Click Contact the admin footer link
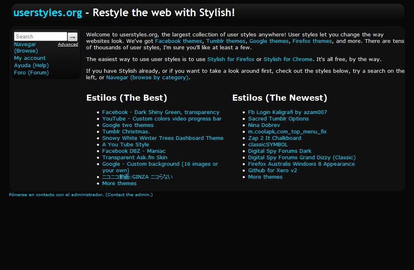This screenshot has width=414, height=270. [81, 195]
